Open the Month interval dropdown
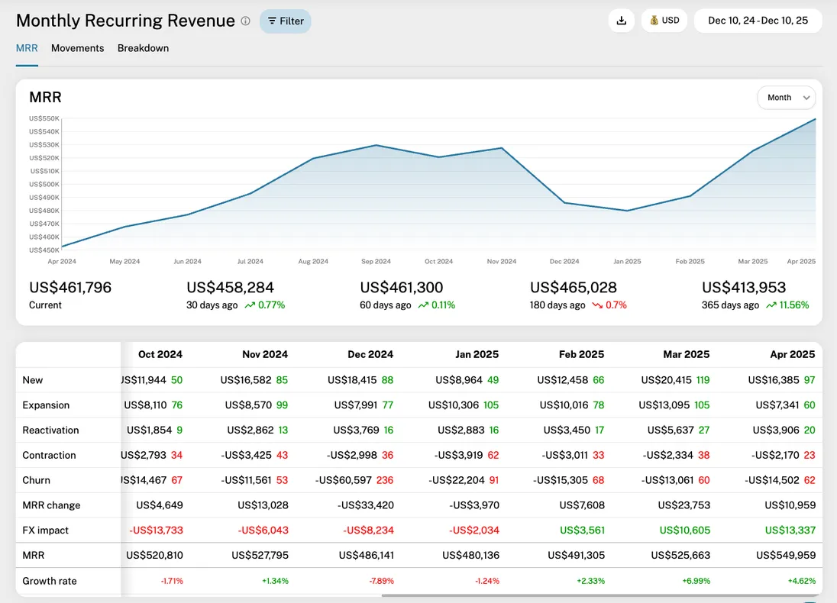 point(786,97)
